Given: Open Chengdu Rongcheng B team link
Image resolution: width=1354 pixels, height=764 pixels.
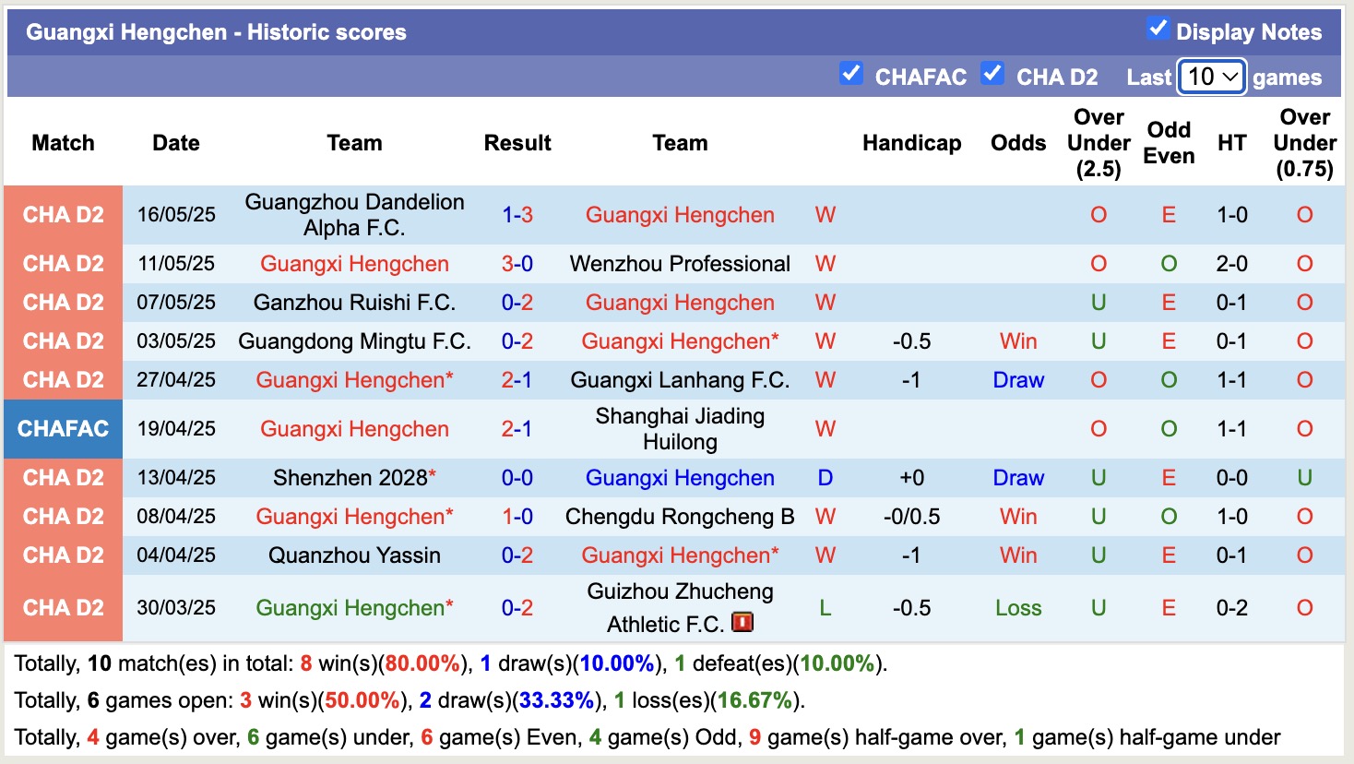Looking at the screenshot, I should [680, 517].
